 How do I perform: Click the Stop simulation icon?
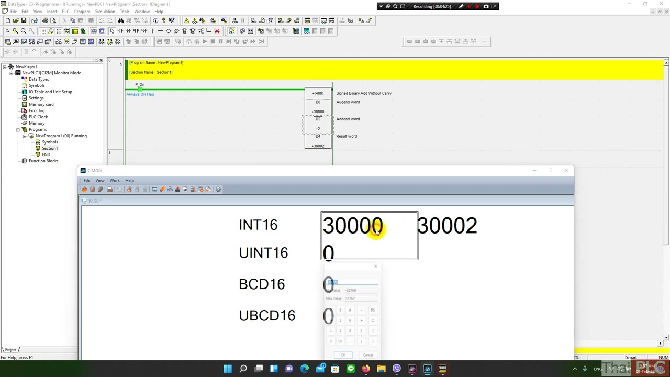(x=213, y=41)
